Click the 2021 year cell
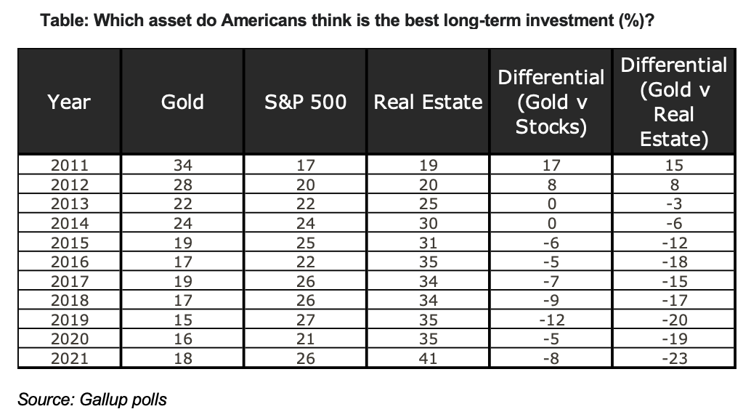 tap(68, 357)
